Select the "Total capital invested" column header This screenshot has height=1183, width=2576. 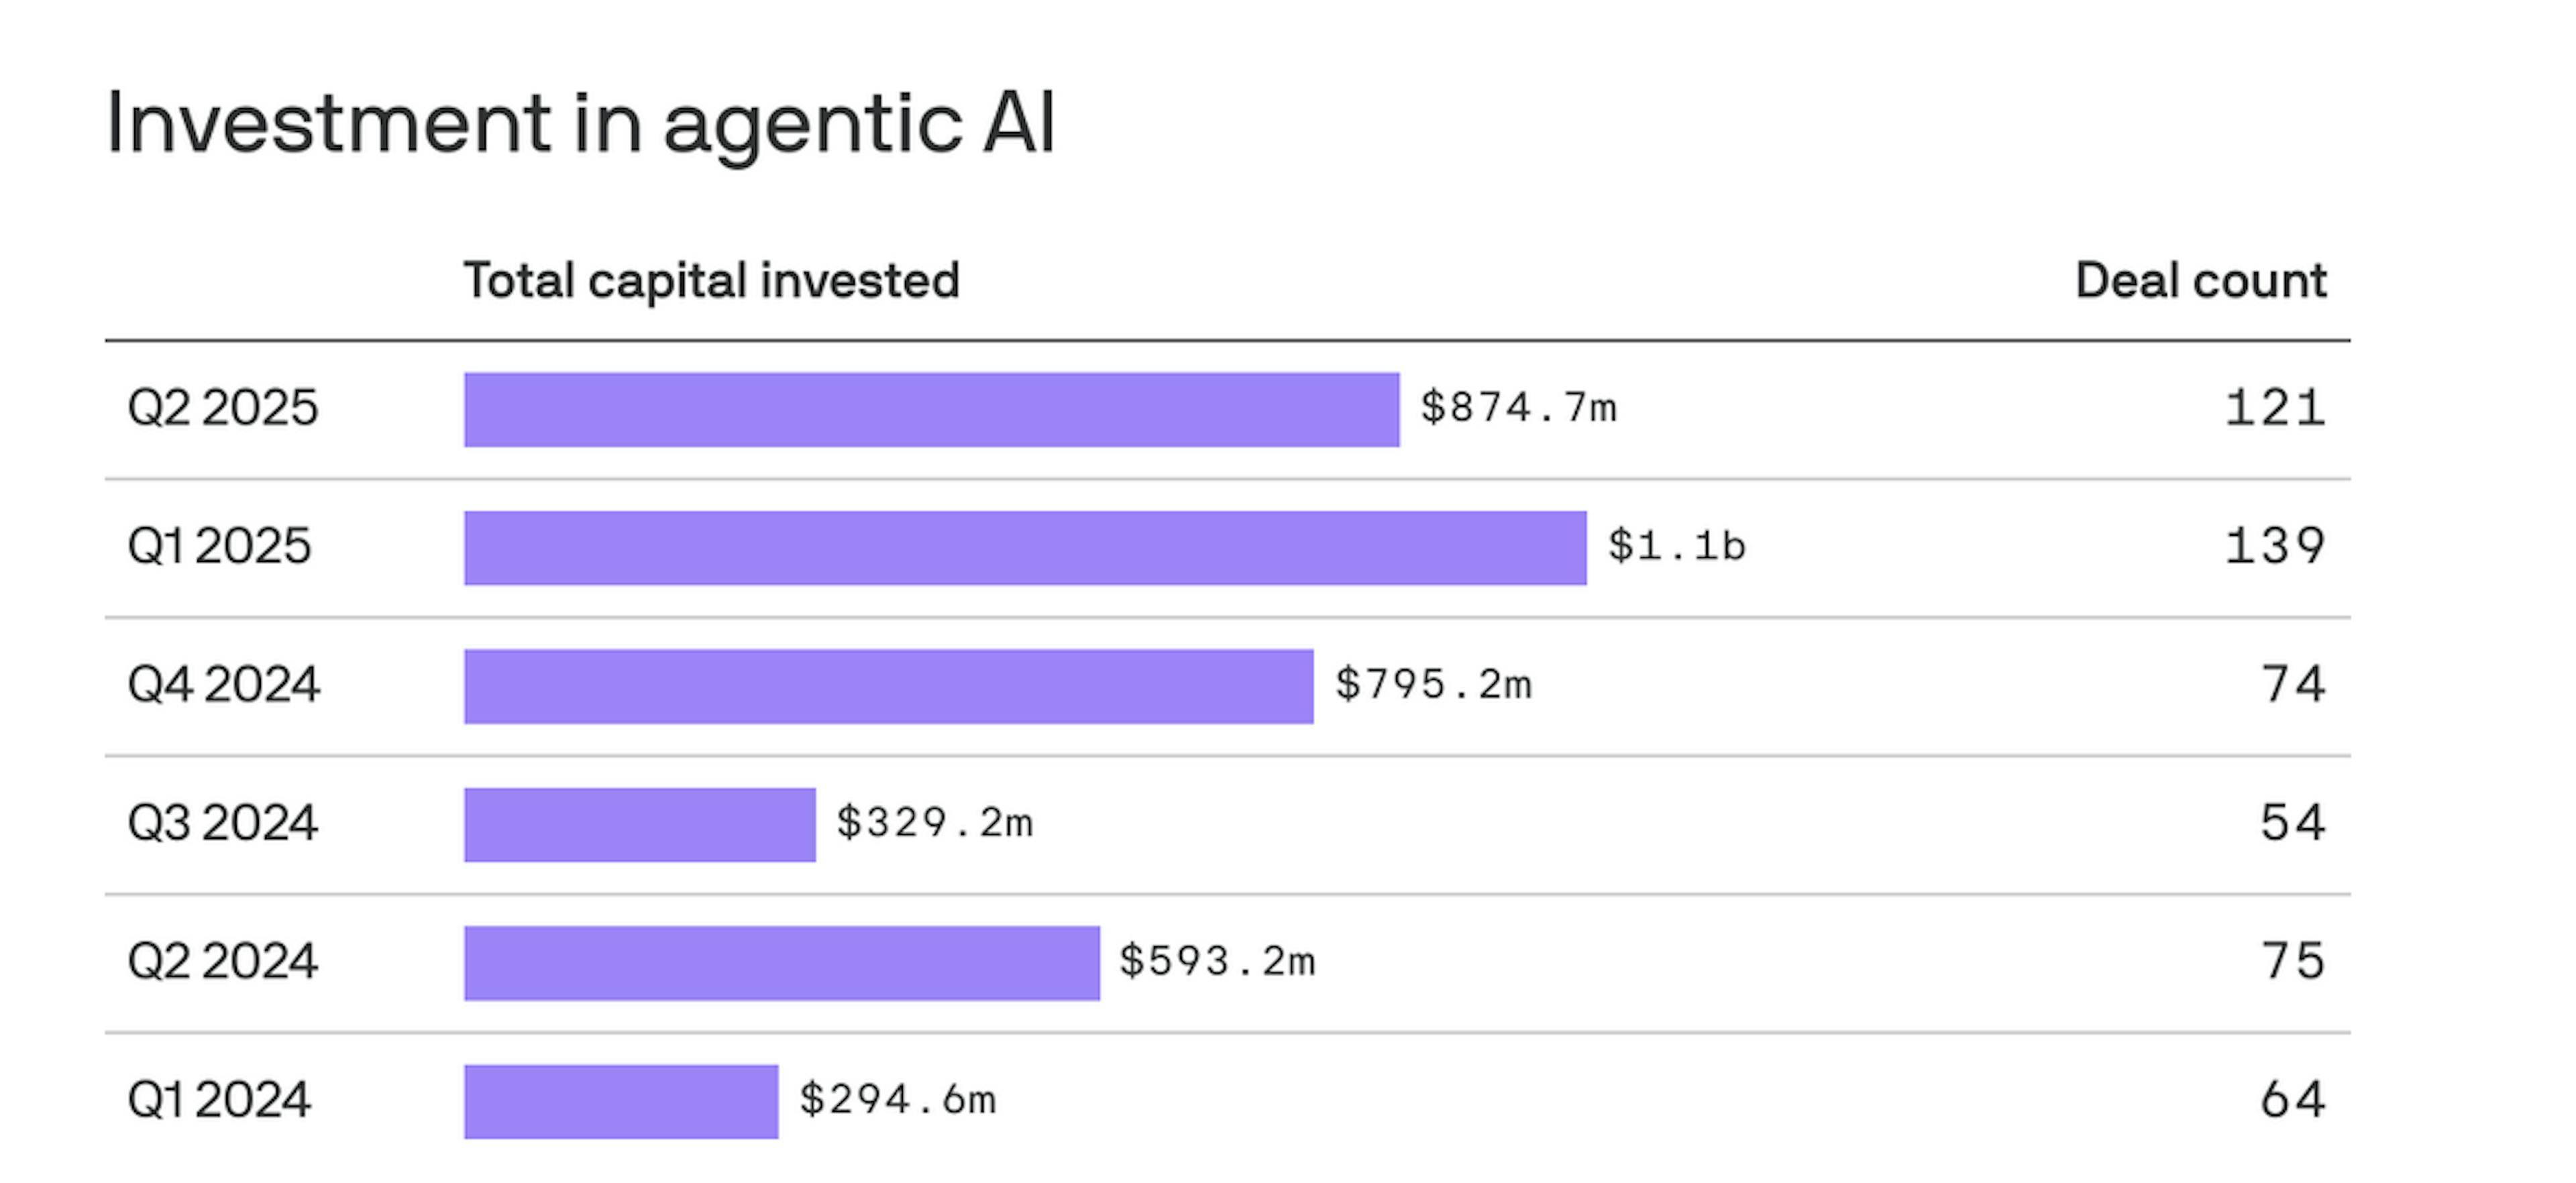pos(711,280)
